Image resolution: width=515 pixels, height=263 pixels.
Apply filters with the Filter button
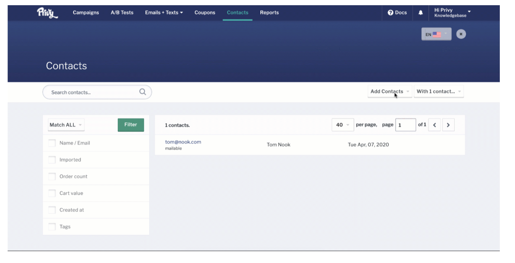131,125
